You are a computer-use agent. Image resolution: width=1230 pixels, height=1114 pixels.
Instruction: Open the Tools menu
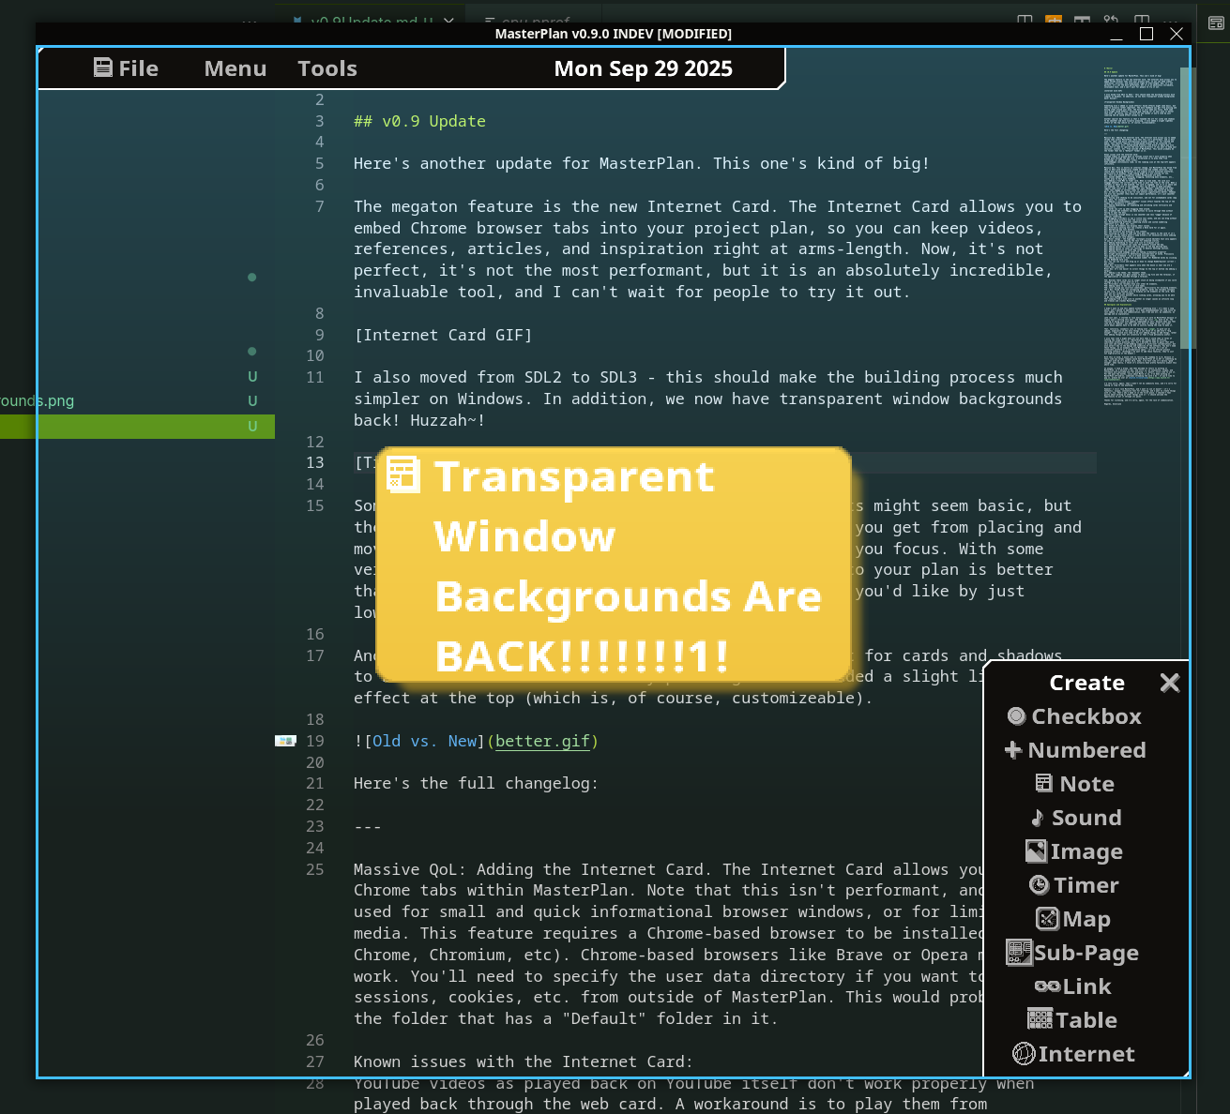coord(327,68)
